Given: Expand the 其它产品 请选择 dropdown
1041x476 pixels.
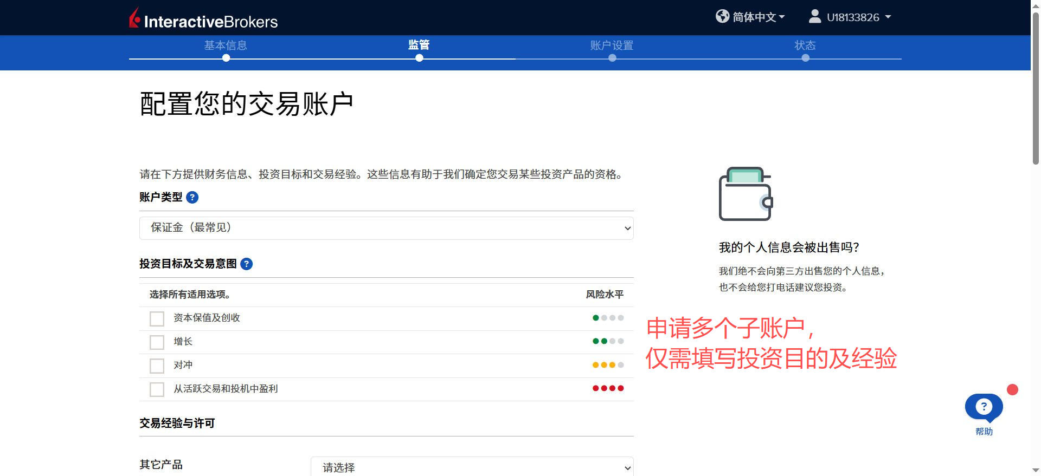Looking at the screenshot, I should click(472, 467).
